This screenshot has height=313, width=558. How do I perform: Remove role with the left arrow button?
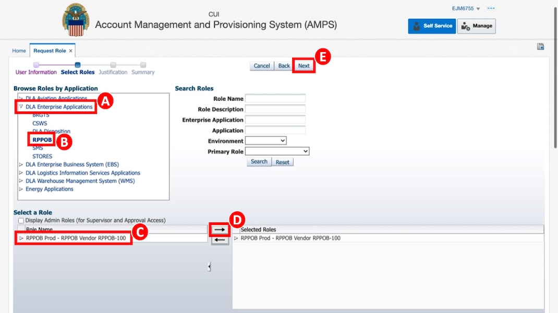coord(220,240)
